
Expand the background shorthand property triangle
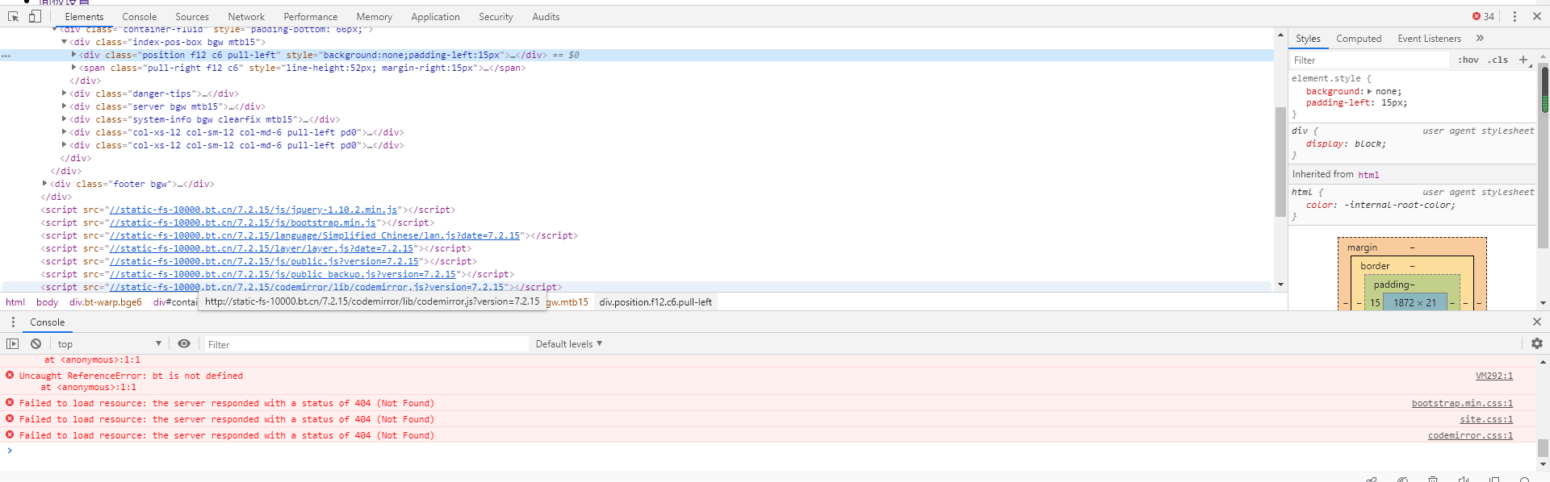(1369, 92)
